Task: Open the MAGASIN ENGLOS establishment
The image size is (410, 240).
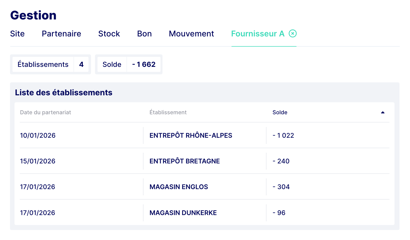Action: [179, 187]
